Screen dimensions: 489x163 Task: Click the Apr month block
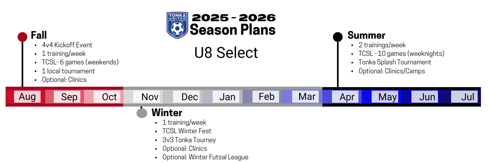click(345, 97)
